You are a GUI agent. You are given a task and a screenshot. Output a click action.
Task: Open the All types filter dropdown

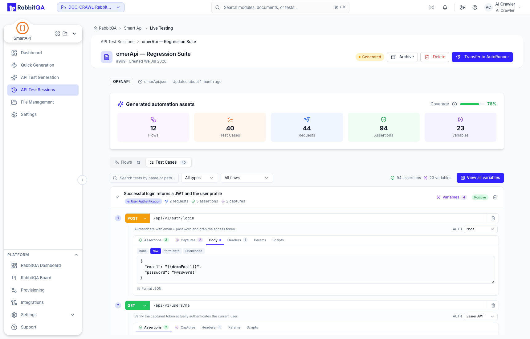point(199,178)
